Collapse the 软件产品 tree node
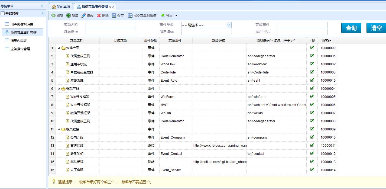The width and height of the screenshot is (386, 189). point(59,48)
